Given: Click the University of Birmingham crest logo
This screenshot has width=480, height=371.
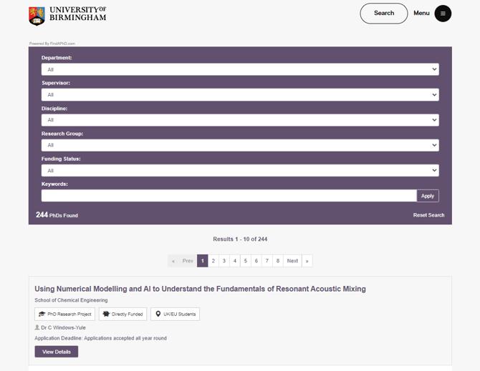Looking at the screenshot, I should (37, 15).
